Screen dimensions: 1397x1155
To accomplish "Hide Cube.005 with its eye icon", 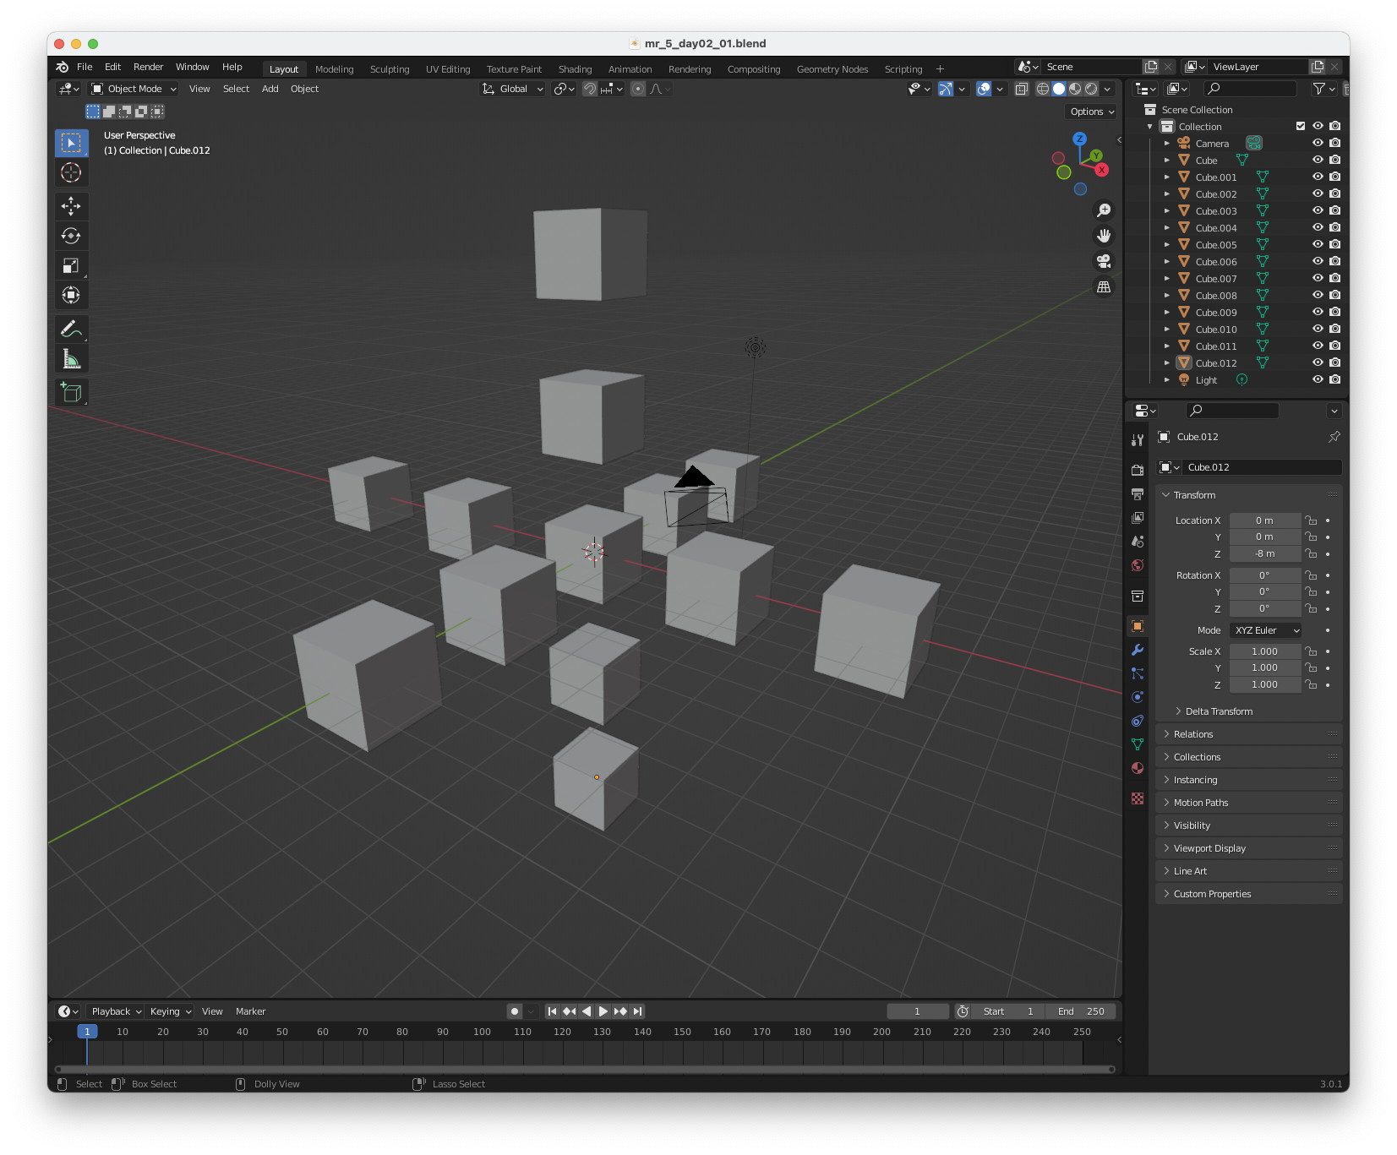I will (1317, 244).
